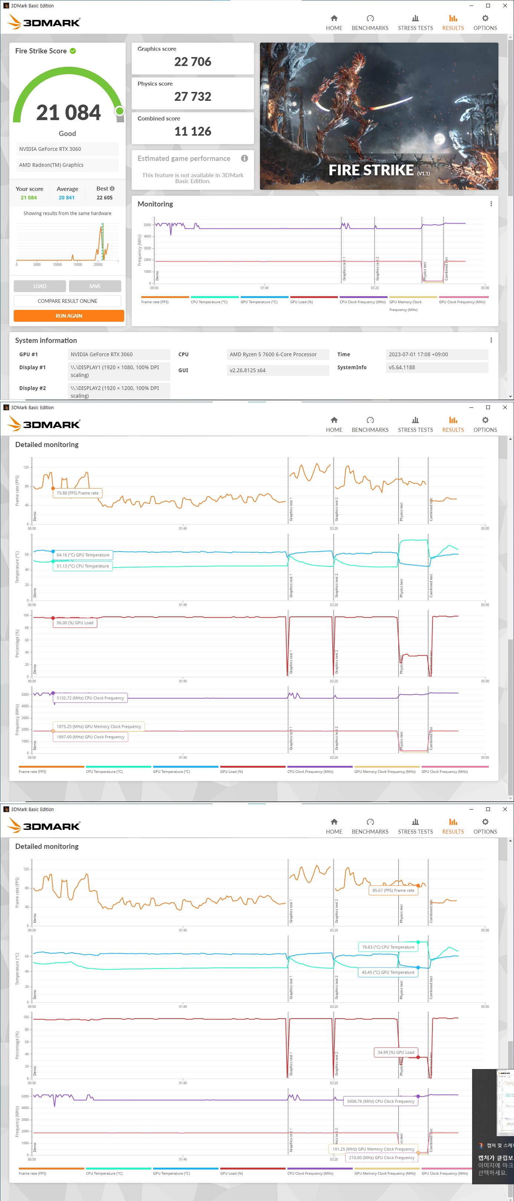Viewport: 514px width, 1201px height.
Task: Click the score distribution chart under Showing results
Action: tap(67, 243)
